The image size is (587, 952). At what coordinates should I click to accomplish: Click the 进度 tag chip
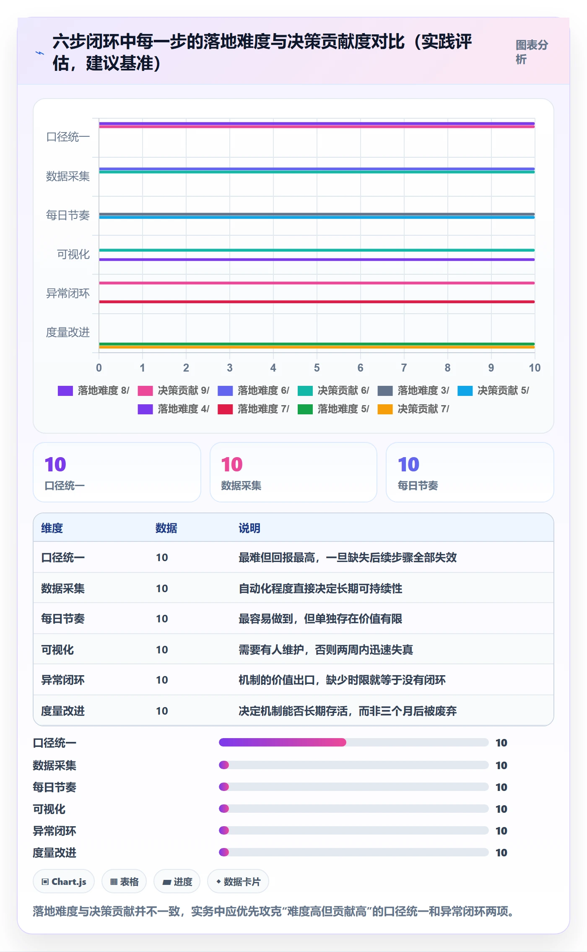(x=177, y=882)
